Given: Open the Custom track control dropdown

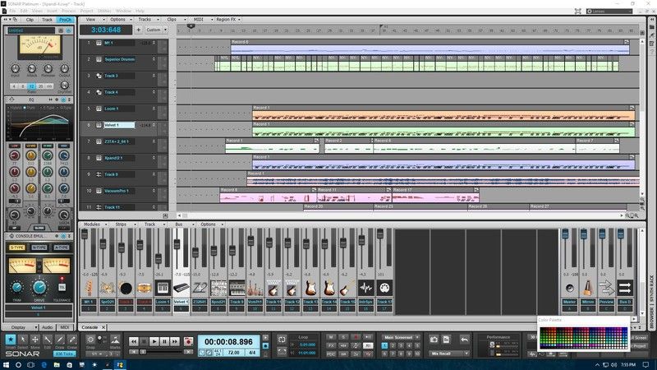Looking at the screenshot, I should (x=156, y=30).
